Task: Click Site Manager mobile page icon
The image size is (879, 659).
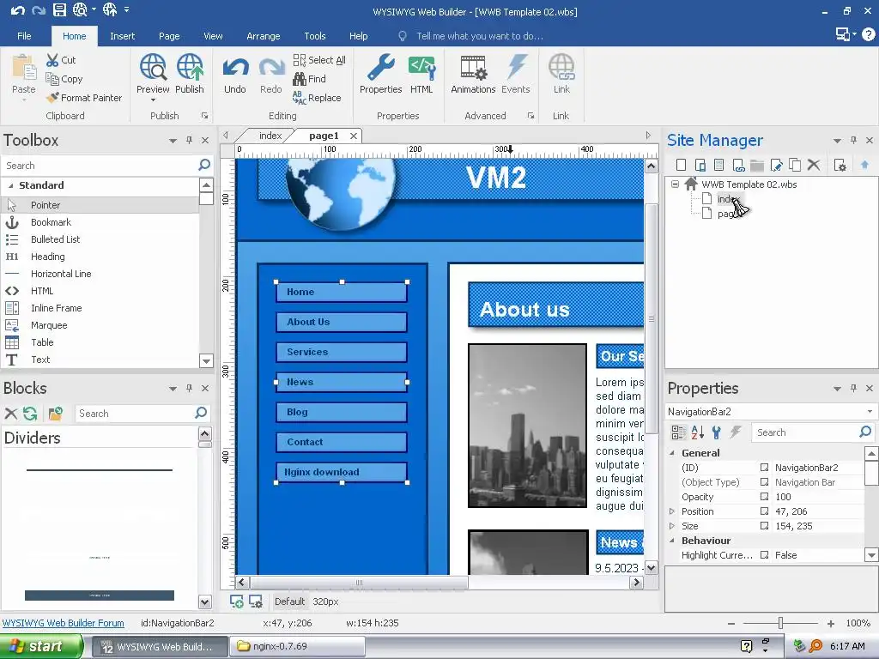Action: coord(700,165)
